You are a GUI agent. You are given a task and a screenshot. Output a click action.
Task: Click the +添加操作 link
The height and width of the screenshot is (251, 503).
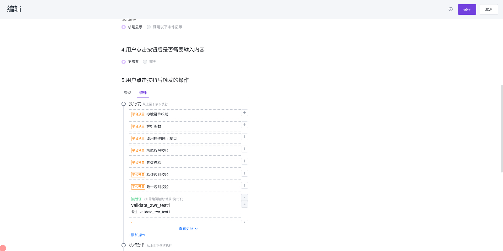pos(137,235)
